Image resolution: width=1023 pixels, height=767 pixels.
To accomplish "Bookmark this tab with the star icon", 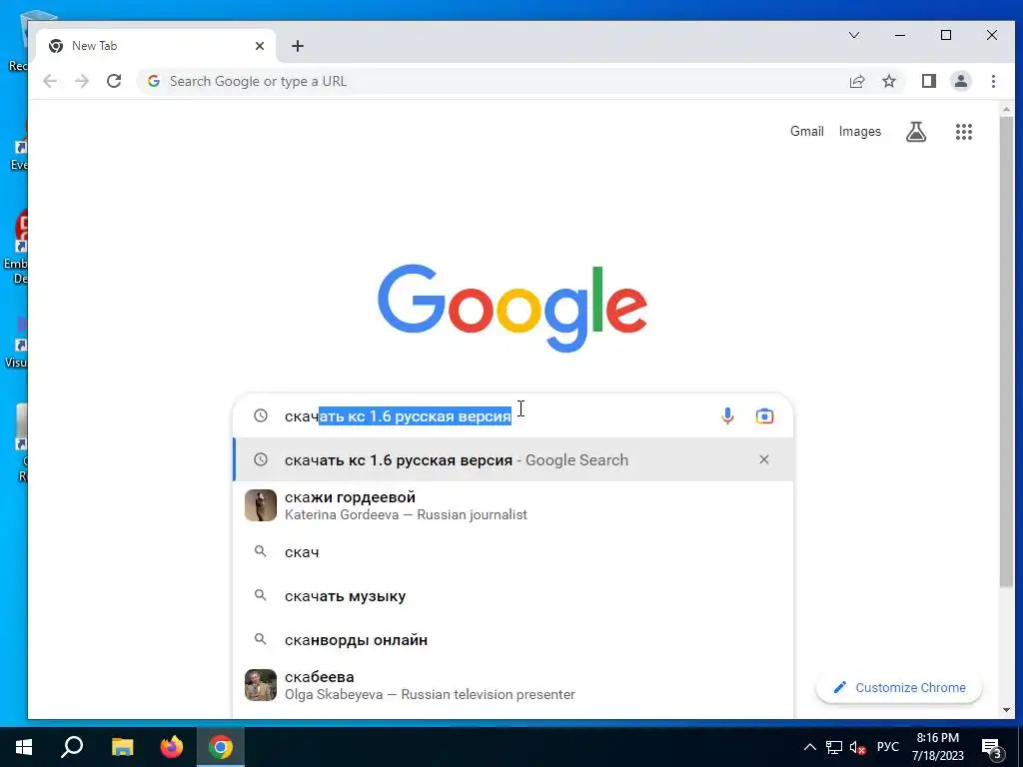I will click(888, 81).
